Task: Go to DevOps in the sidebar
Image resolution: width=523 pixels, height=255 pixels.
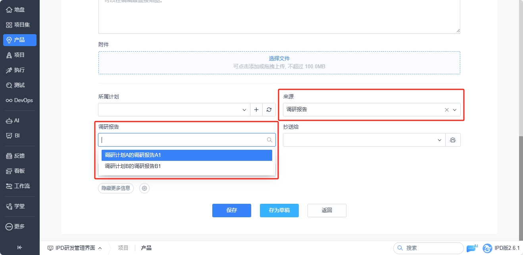Action: (x=20, y=100)
